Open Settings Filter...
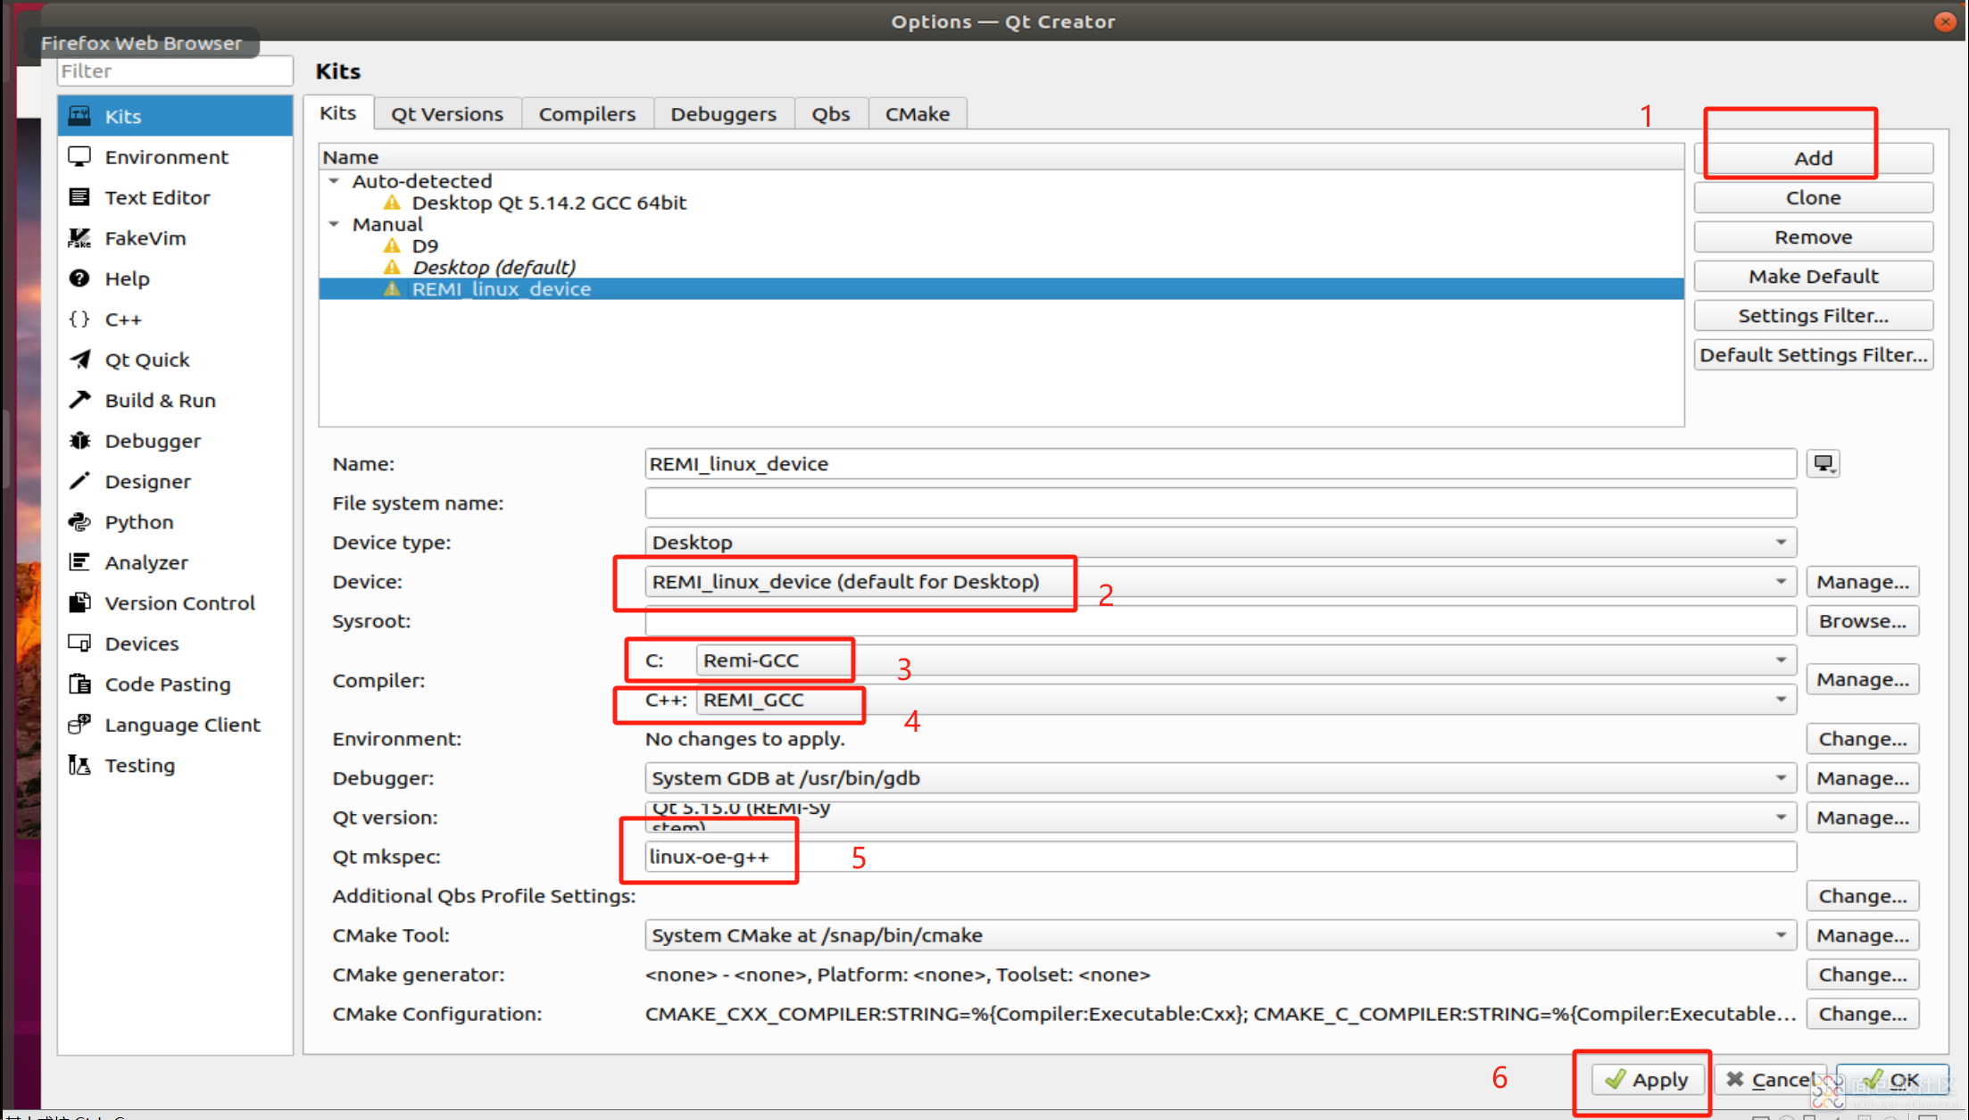The height and width of the screenshot is (1120, 1969). pos(1814,316)
